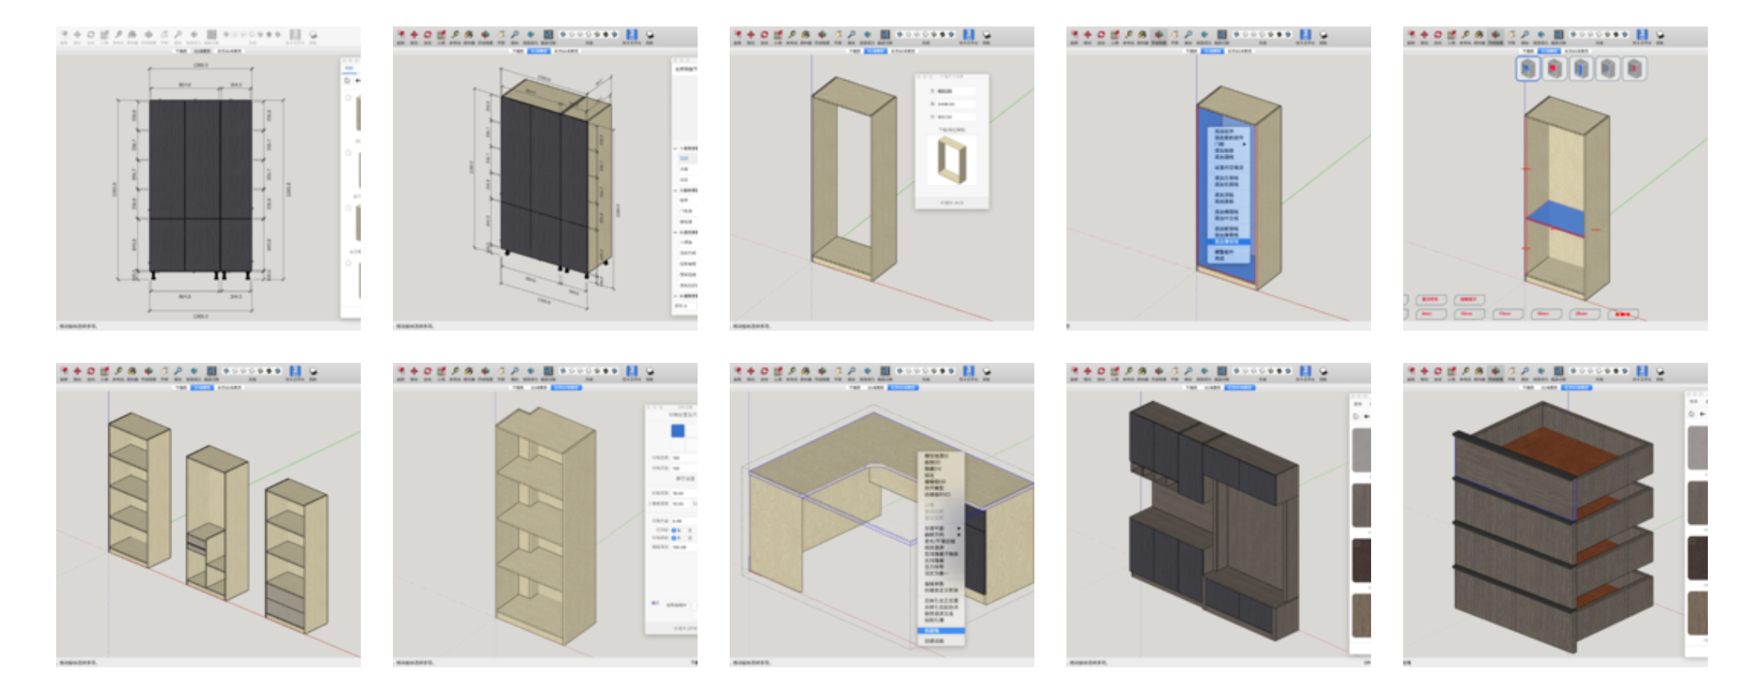Choose highlighted entry in the blue cabinet context menu
Viewport: 1764px width, 673px height.
coord(1226,241)
